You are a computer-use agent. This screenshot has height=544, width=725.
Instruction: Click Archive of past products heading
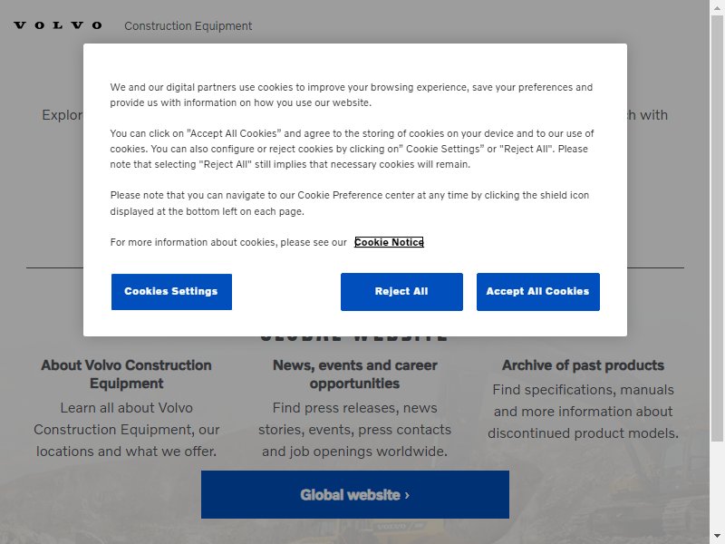[x=583, y=365]
